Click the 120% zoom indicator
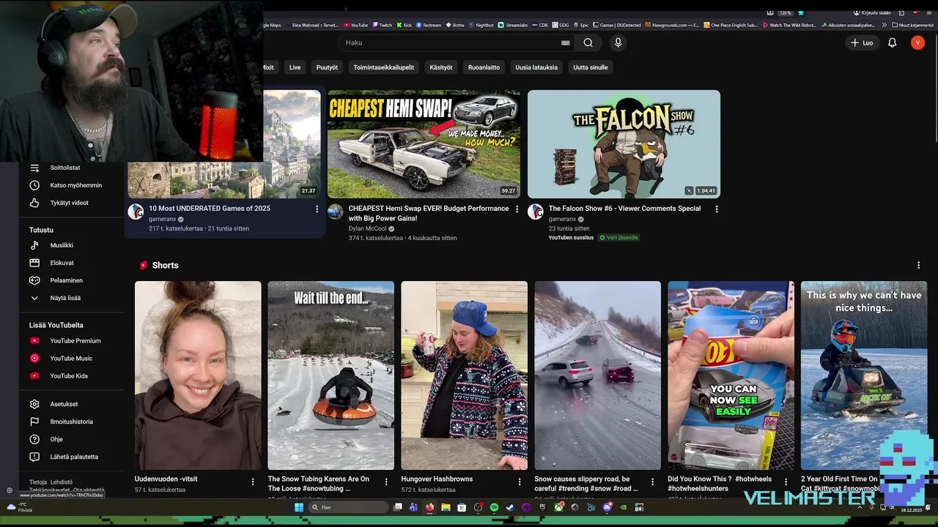Viewport: 938px width, 527px height. (785, 12)
